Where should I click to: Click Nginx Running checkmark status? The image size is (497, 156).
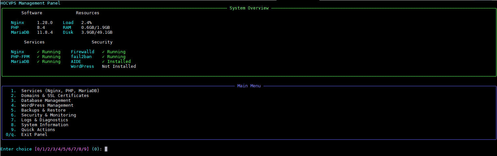click(x=48, y=52)
